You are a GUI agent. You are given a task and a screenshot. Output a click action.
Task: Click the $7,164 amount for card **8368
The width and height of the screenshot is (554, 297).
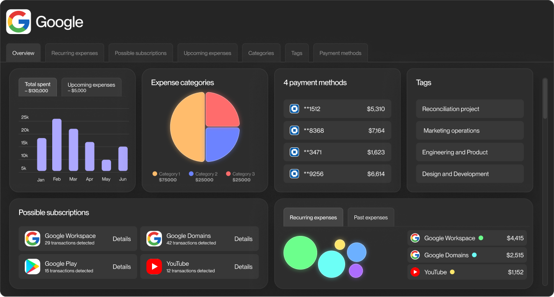(376, 130)
